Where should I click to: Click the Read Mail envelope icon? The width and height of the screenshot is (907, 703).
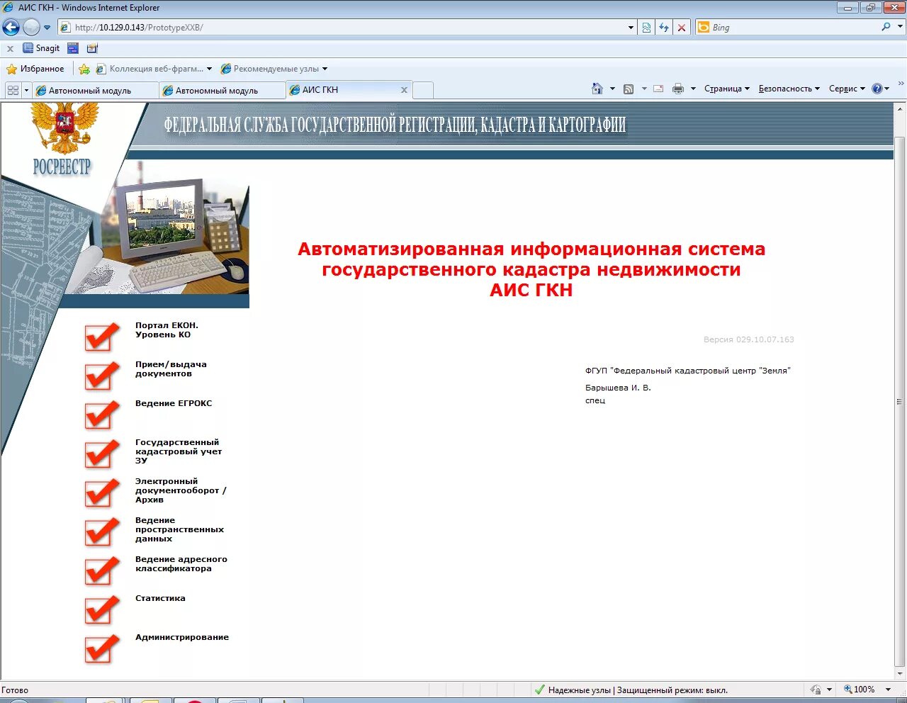point(658,89)
